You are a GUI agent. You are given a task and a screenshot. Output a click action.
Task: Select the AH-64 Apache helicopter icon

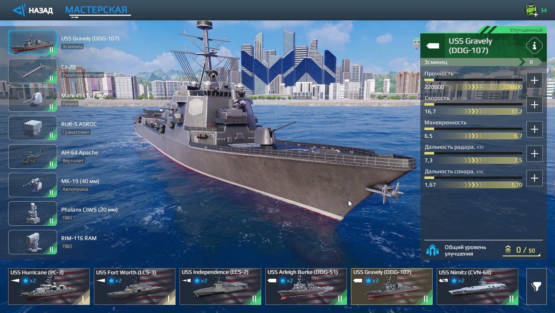33,156
